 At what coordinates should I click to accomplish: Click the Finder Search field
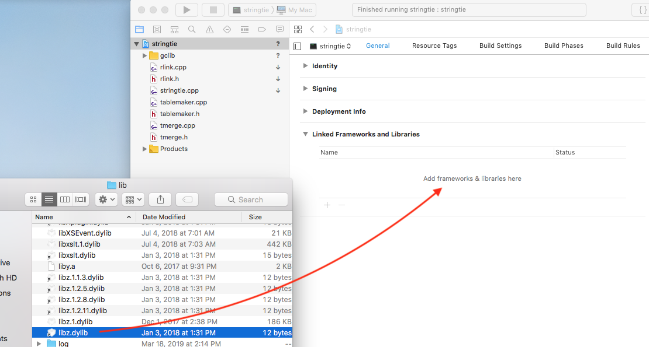click(x=251, y=199)
